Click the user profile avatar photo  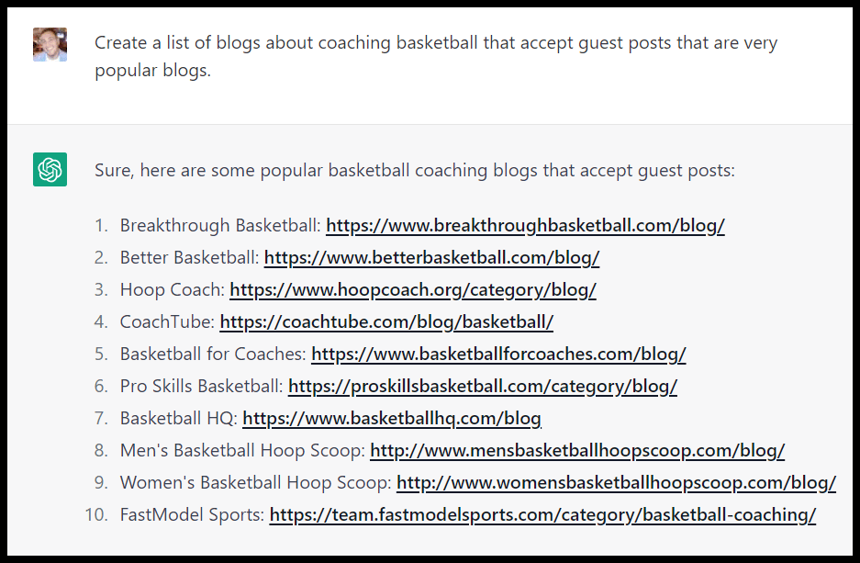(50, 44)
